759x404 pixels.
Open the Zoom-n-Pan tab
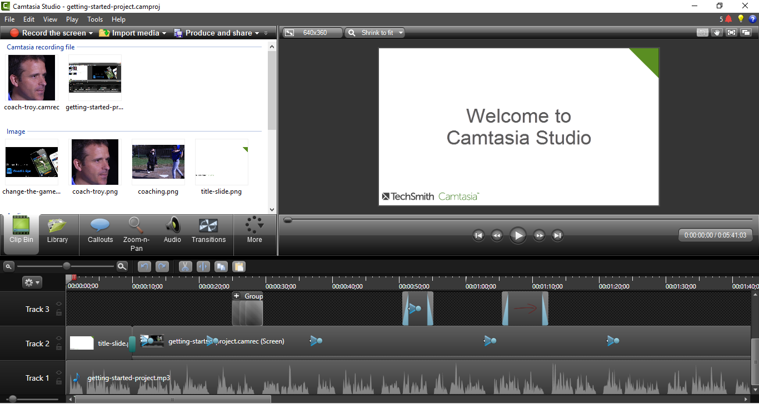[136, 234]
